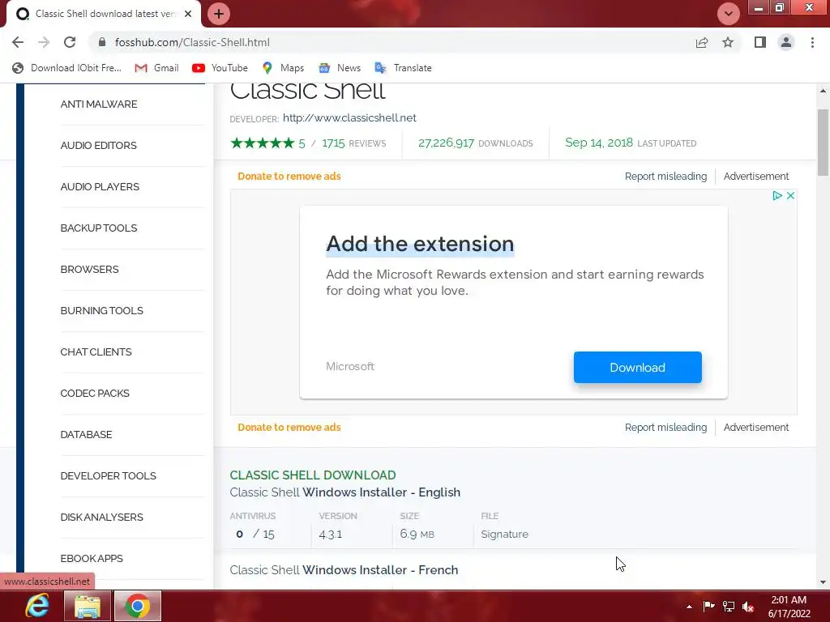Image resolution: width=830 pixels, height=622 pixels.
Task: Show hidden tray icons arrow
Action: pyautogui.click(x=689, y=607)
